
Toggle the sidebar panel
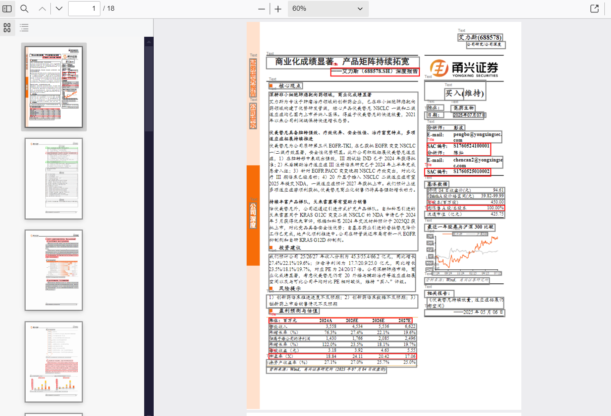click(7, 8)
